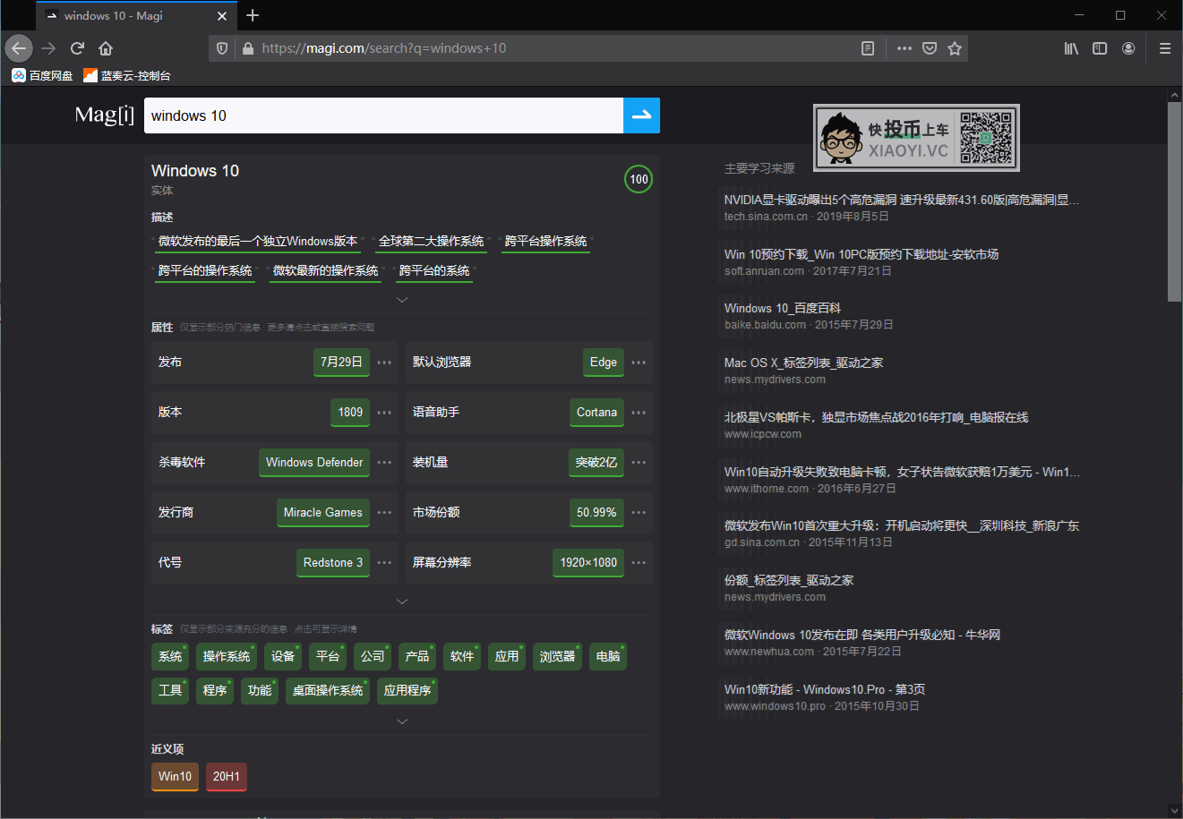Click the confidence score 100 circle
This screenshot has height=819, width=1183.
point(639,179)
